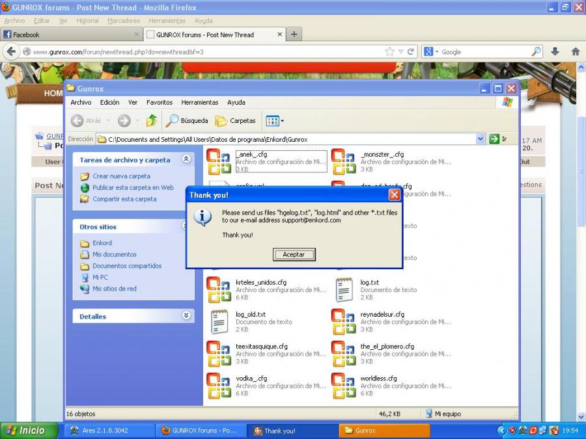This screenshot has width=586, height=439.
Task: Select the log.txt file icon
Action: (x=344, y=289)
